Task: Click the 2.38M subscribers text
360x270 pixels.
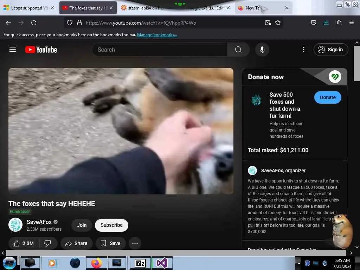Action: click(44, 229)
